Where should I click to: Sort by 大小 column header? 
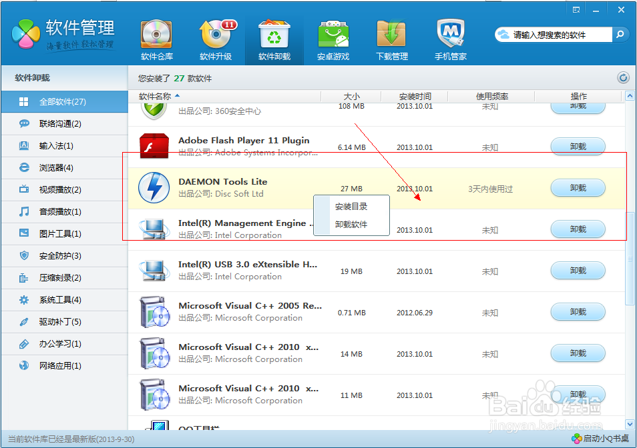(x=351, y=97)
